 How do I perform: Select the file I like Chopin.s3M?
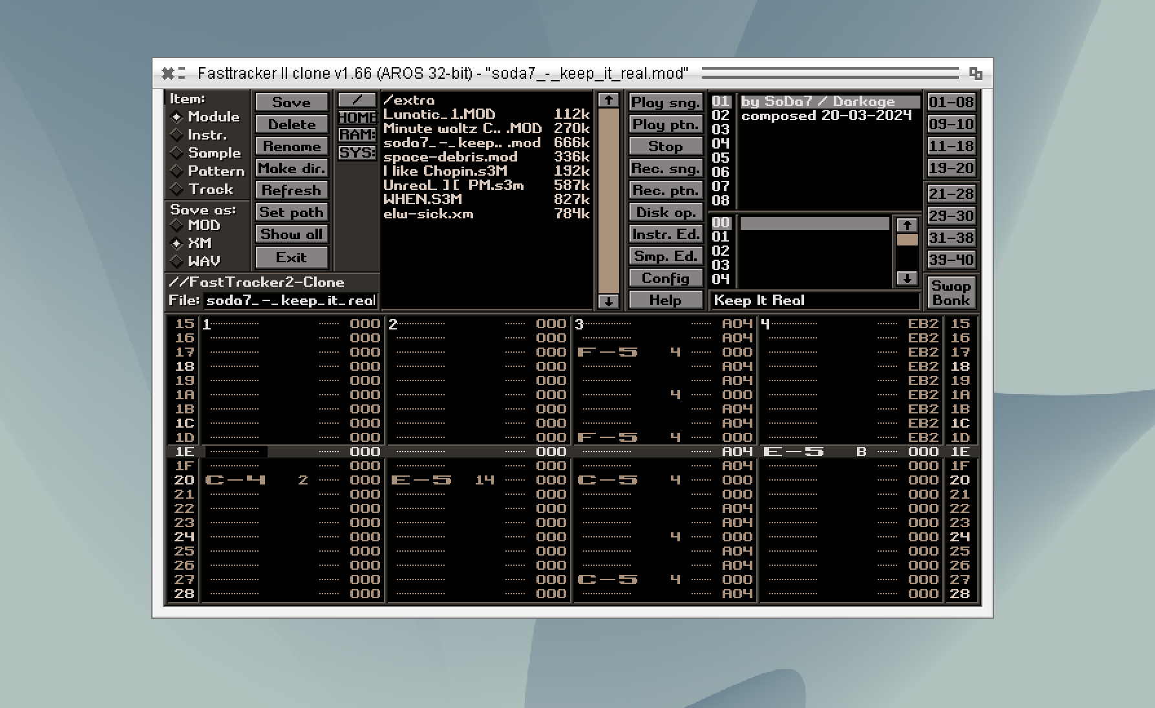pyautogui.click(x=486, y=171)
